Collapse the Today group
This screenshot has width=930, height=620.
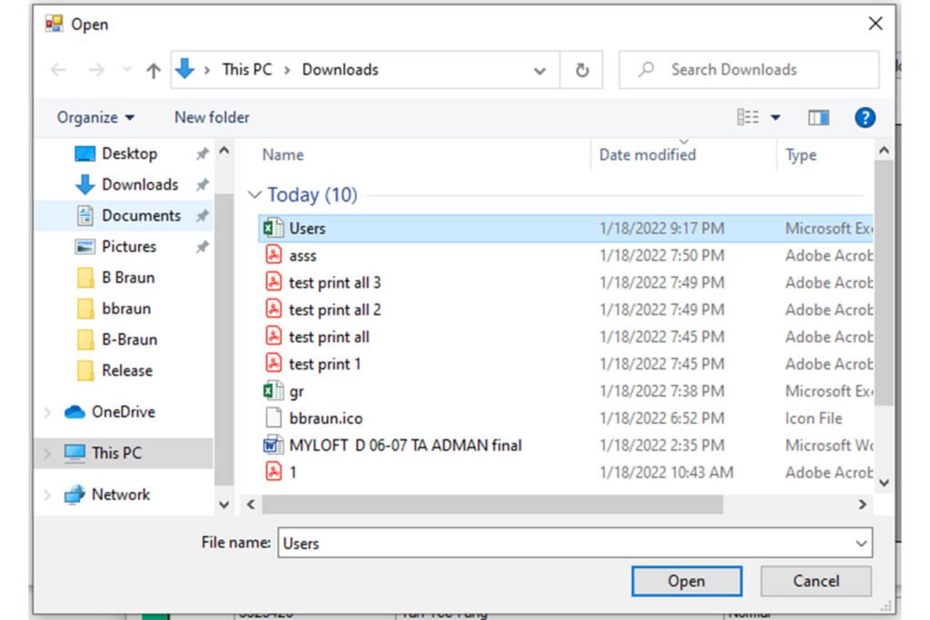point(254,195)
